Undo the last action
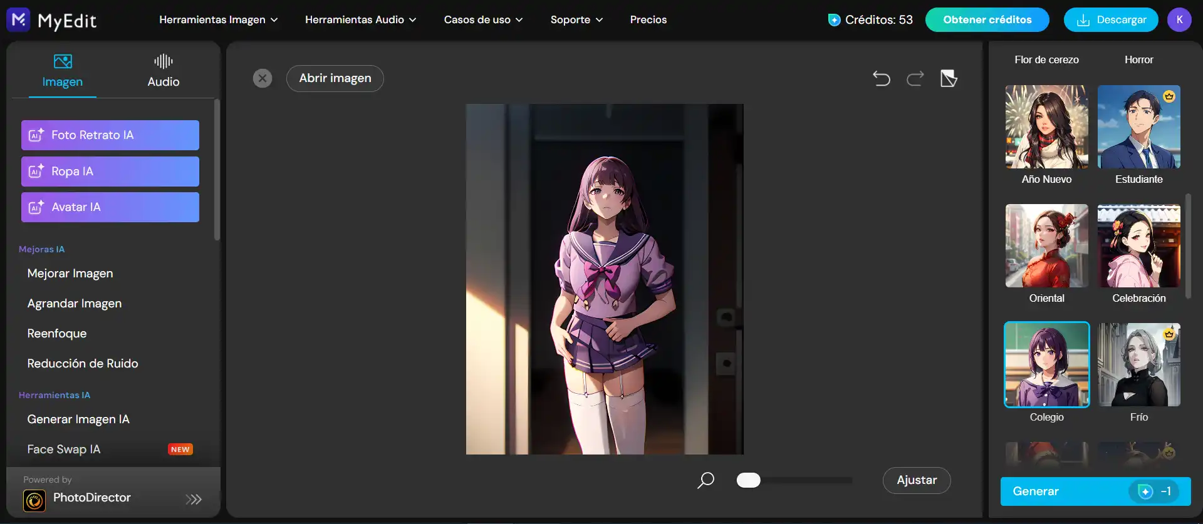The image size is (1203, 524). 882,78
